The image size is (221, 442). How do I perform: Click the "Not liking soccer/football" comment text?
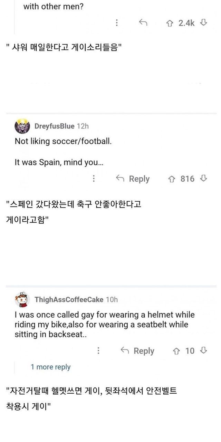[63, 142]
